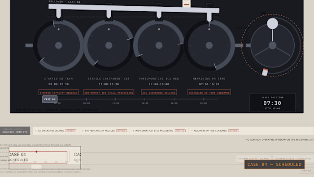
Task: Grab the white crank handle knob
Action: click(x=272, y=23)
